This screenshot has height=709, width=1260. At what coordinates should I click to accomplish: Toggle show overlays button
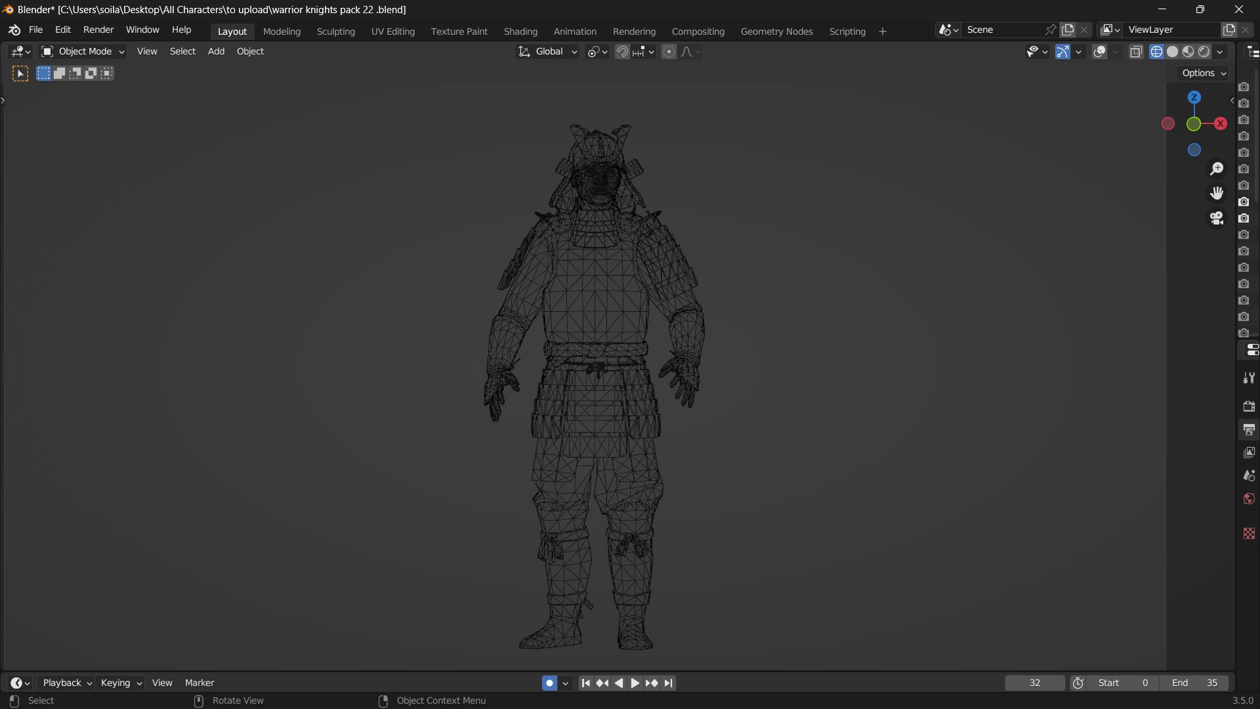click(1100, 51)
